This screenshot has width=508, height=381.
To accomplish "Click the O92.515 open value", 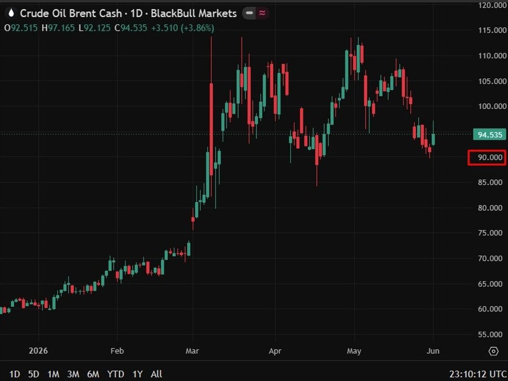I will point(21,28).
